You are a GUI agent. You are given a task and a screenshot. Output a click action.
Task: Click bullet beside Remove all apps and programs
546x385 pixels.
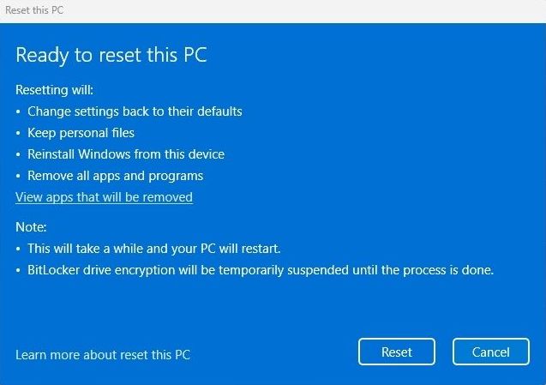18,177
